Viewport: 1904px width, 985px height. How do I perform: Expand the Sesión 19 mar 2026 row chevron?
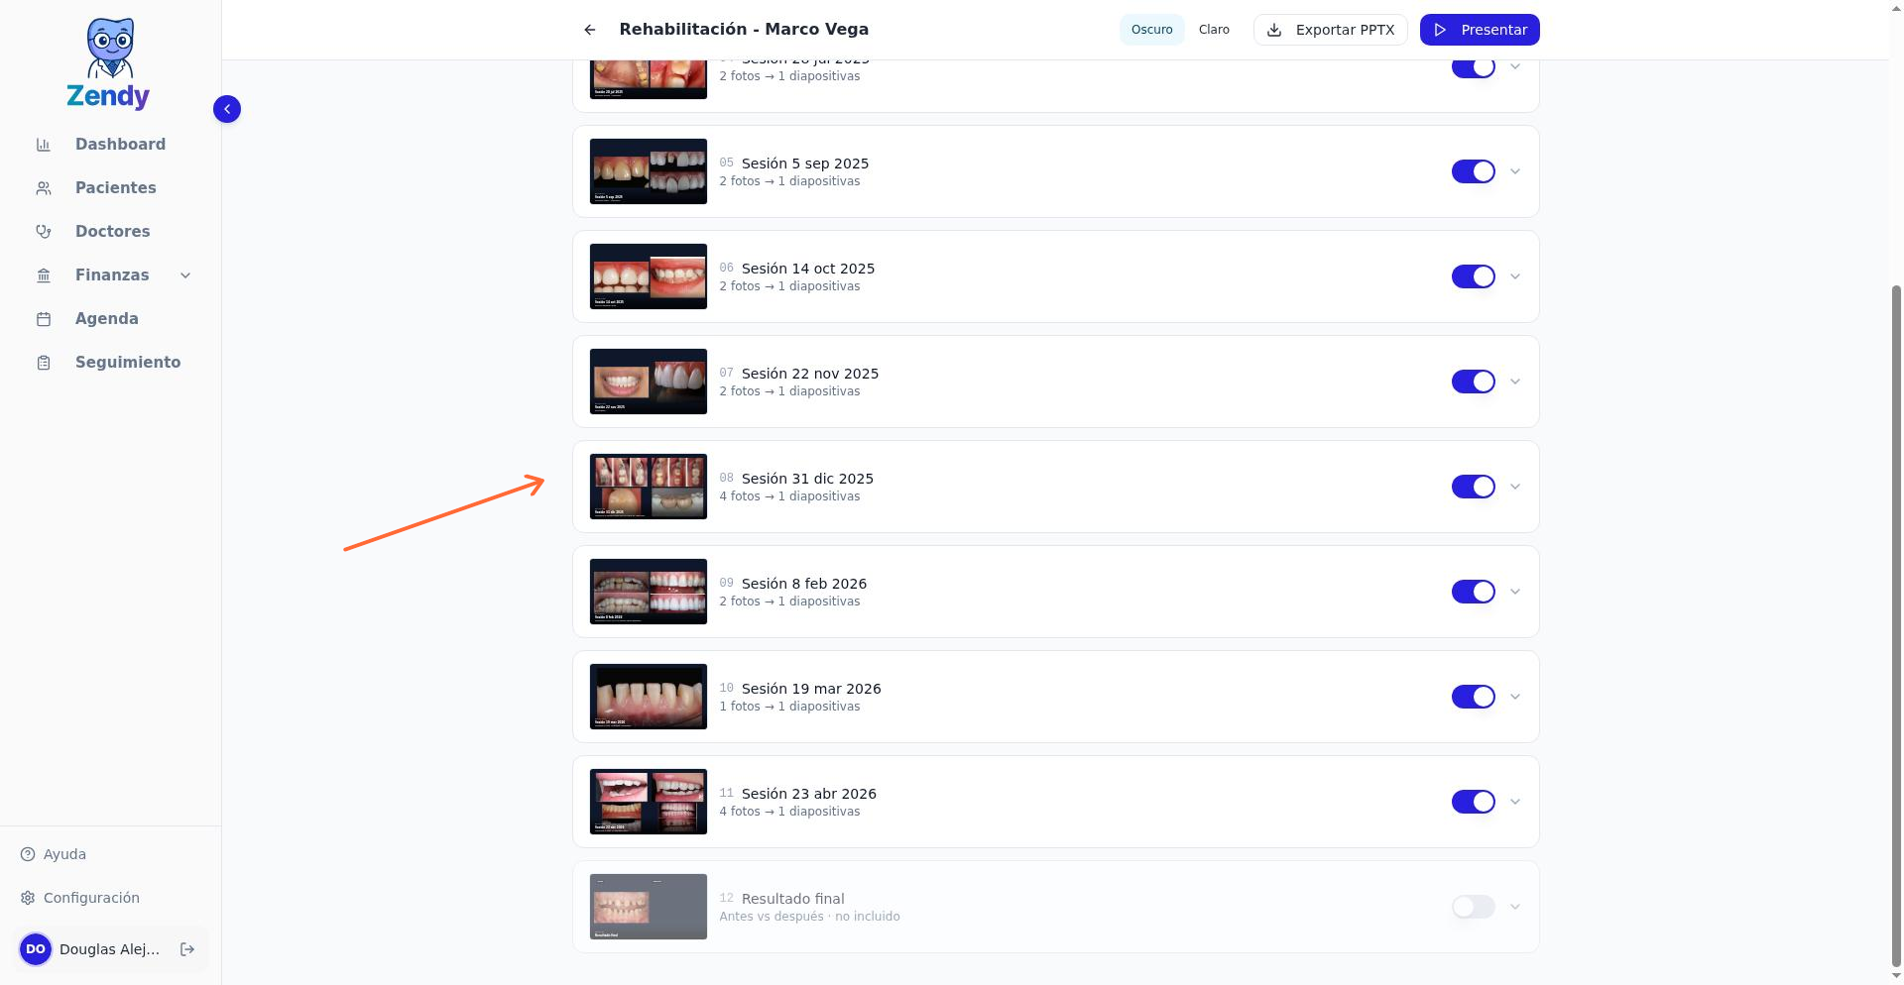point(1514,697)
